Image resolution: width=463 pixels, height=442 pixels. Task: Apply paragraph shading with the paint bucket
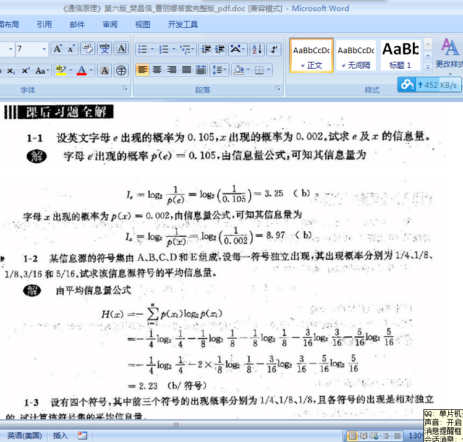238,70
